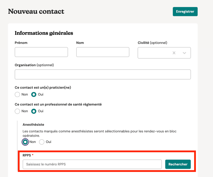The image size is (213, 177).
Task: Clear the Civilité selection with the X icon
Action: (x=174, y=53)
